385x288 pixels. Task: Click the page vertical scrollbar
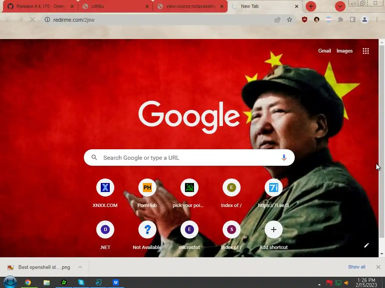click(382, 141)
